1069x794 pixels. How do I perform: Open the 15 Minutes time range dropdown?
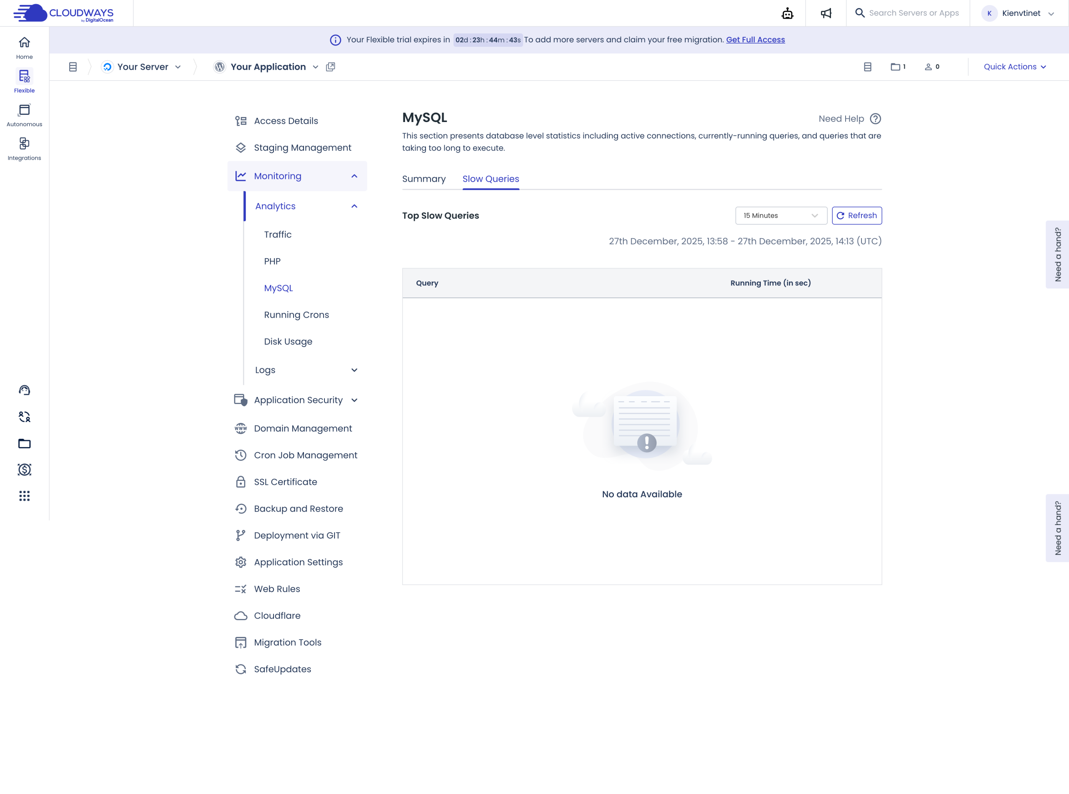point(780,215)
